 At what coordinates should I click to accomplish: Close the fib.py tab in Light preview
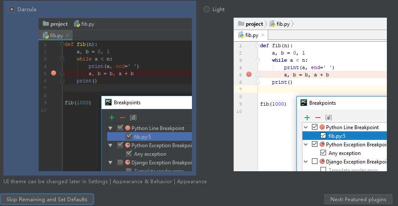pos(263,35)
